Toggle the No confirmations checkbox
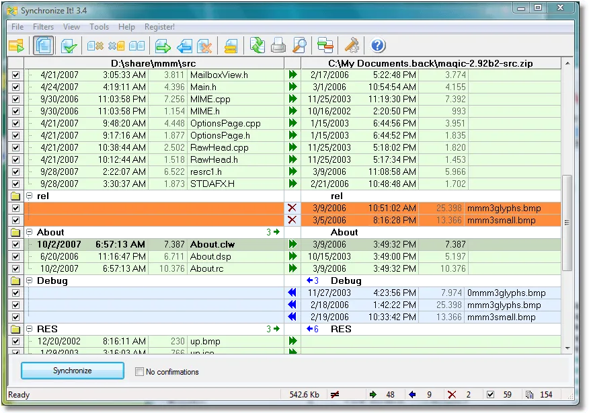Viewport: 589px width, 415px height. coord(140,371)
